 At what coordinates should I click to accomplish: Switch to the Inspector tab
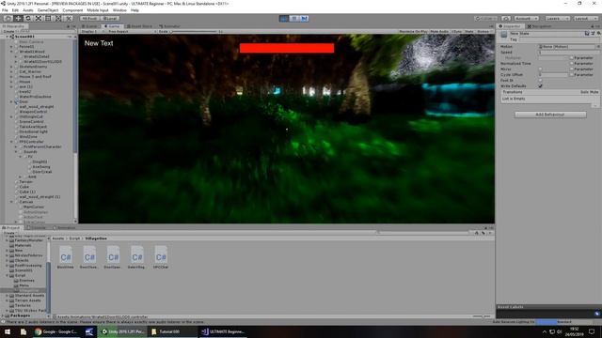pyautogui.click(x=510, y=26)
